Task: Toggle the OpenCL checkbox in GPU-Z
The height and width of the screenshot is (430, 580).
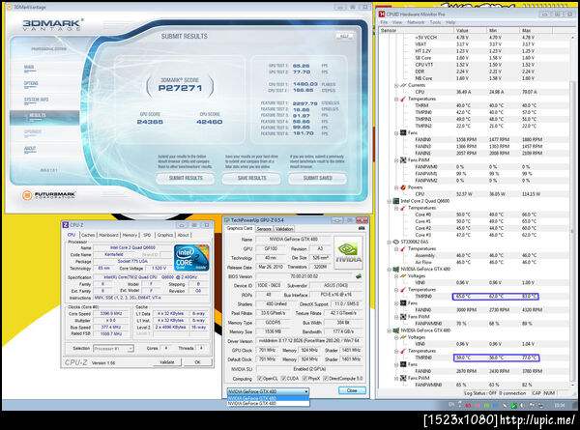Action: click(x=259, y=378)
